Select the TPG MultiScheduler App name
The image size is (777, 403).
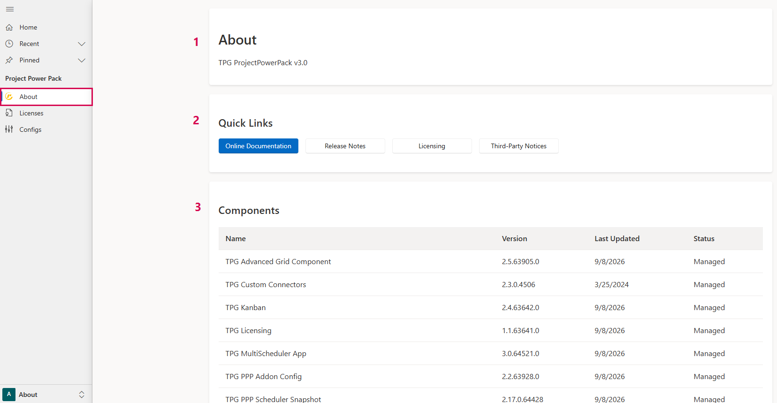point(266,354)
